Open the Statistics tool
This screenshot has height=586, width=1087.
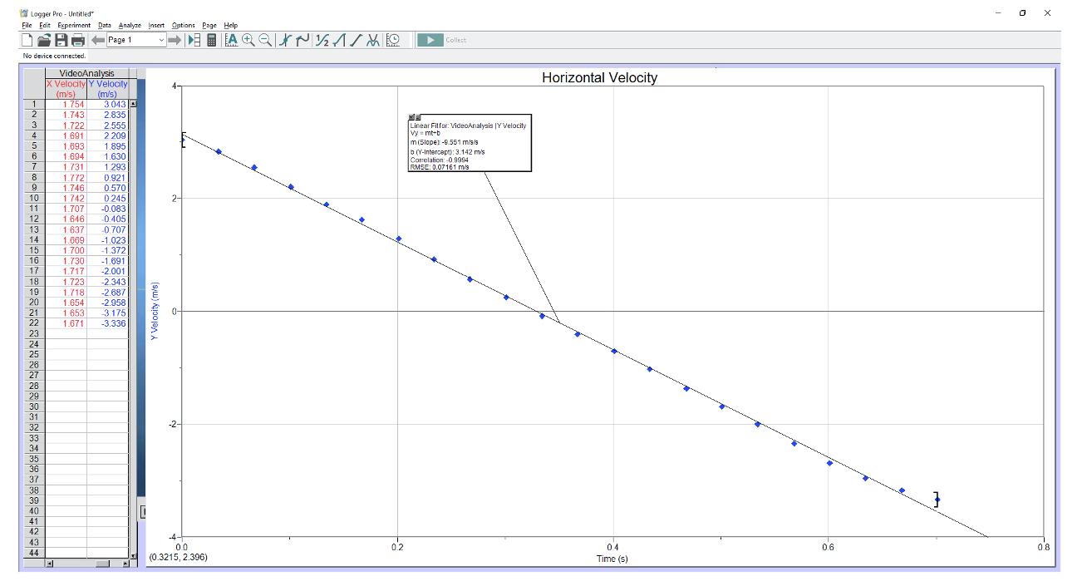pyautogui.click(x=322, y=38)
